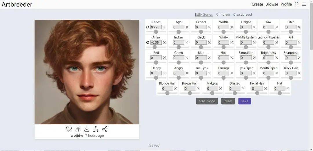Click the Age slider handle

[x=179, y=32]
